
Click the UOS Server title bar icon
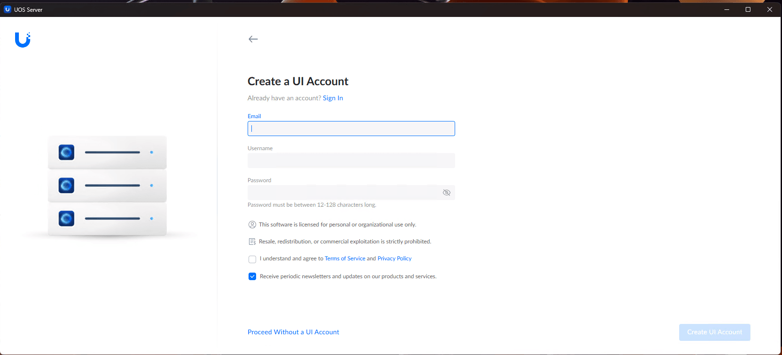[x=7, y=9]
